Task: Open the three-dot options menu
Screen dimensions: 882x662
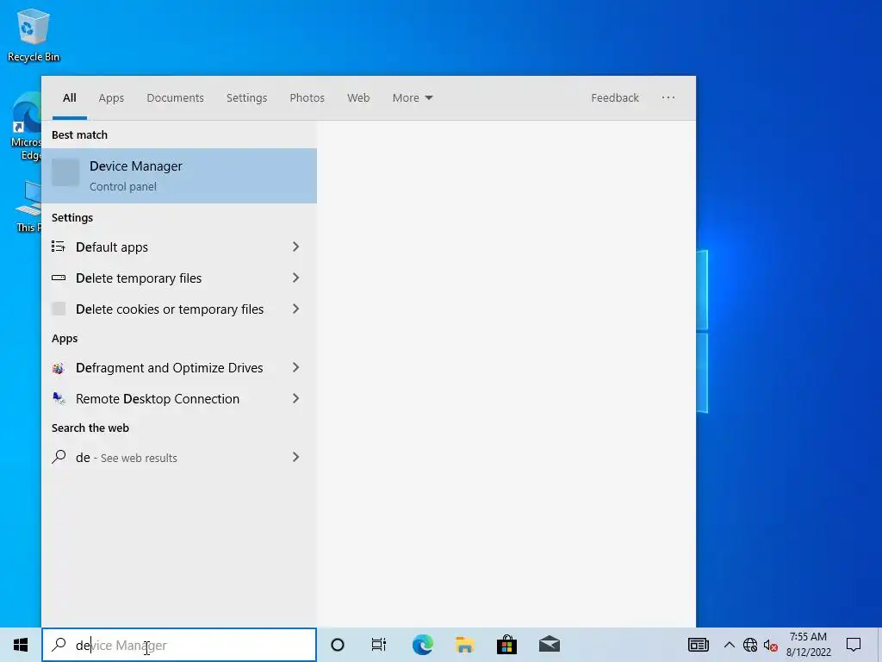Action: [668, 97]
